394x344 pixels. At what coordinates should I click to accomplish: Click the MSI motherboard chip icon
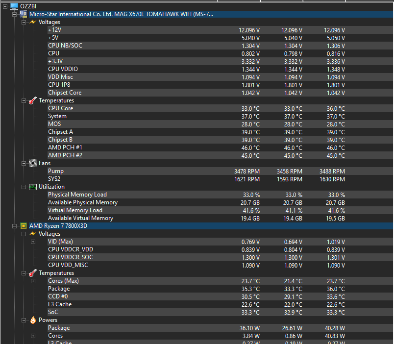pos(24,14)
